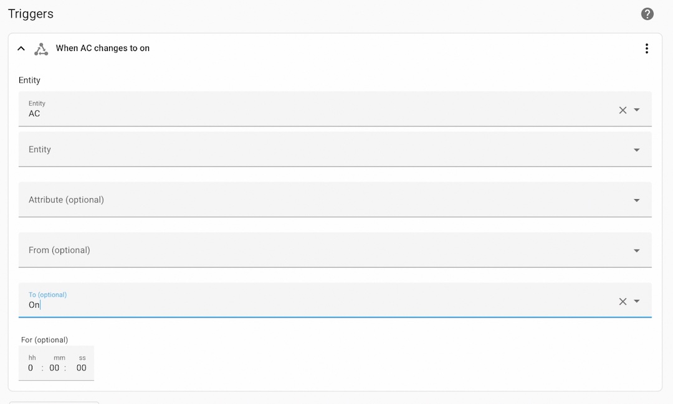This screenshot has width=673, height=404.
Task: Open the Triggers help icon
Action: [x=647, y=14]
